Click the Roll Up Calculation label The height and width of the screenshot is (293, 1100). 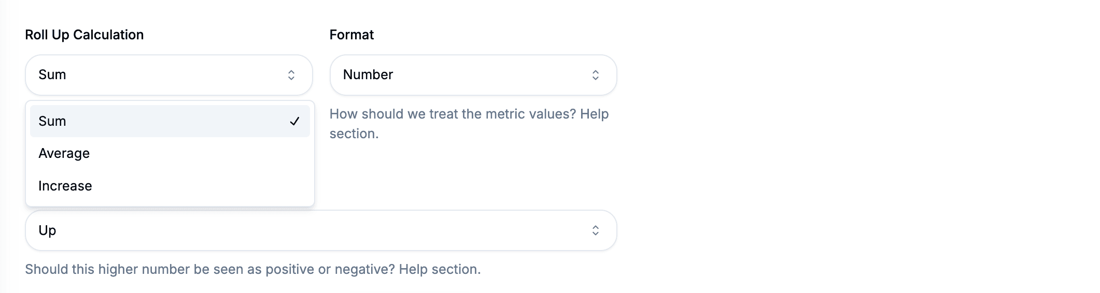84,35
